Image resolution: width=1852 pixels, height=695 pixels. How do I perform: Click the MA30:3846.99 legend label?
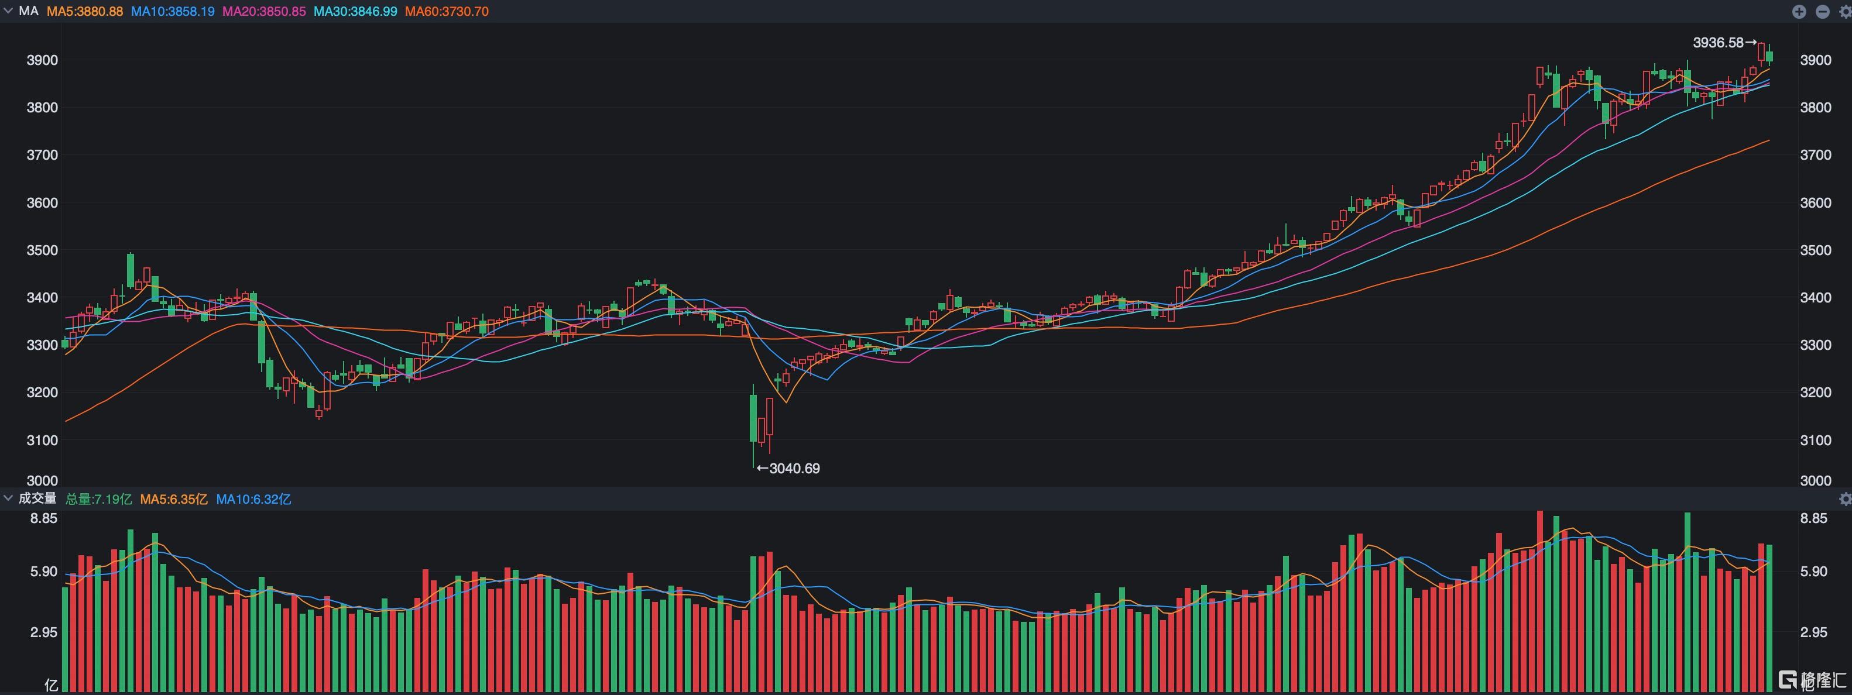click(355, 12)
